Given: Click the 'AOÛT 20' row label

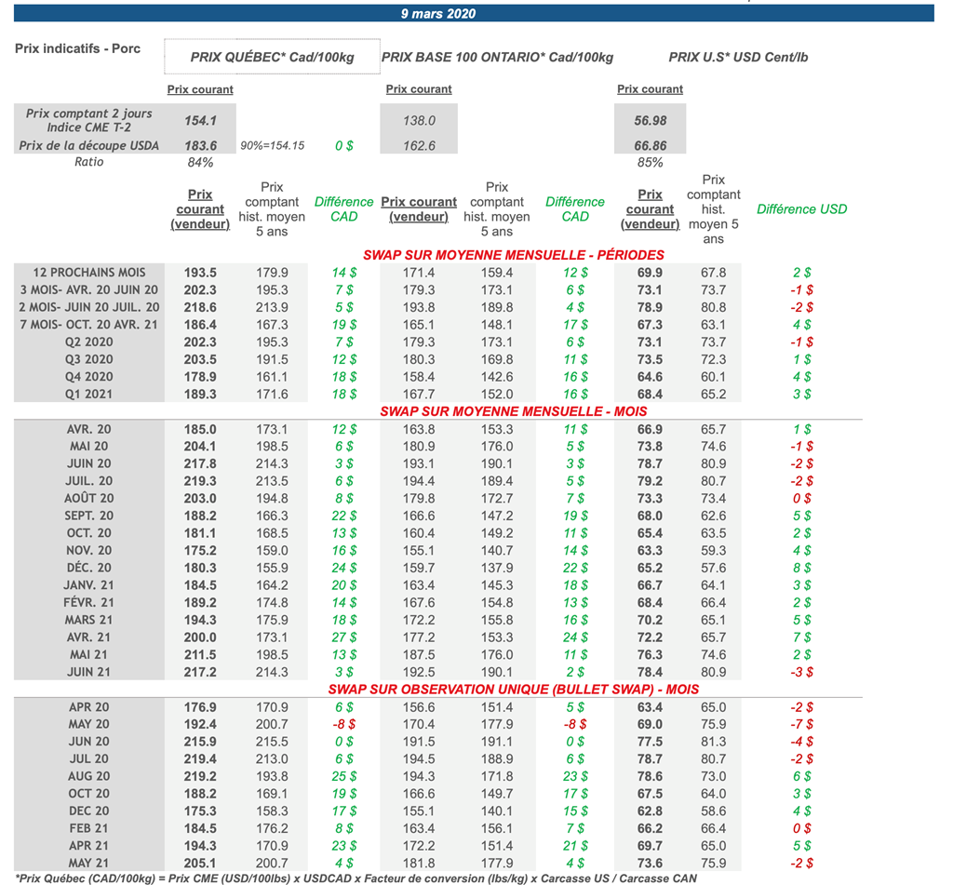Looking at the screenshot, I should (x=89, y=498).
